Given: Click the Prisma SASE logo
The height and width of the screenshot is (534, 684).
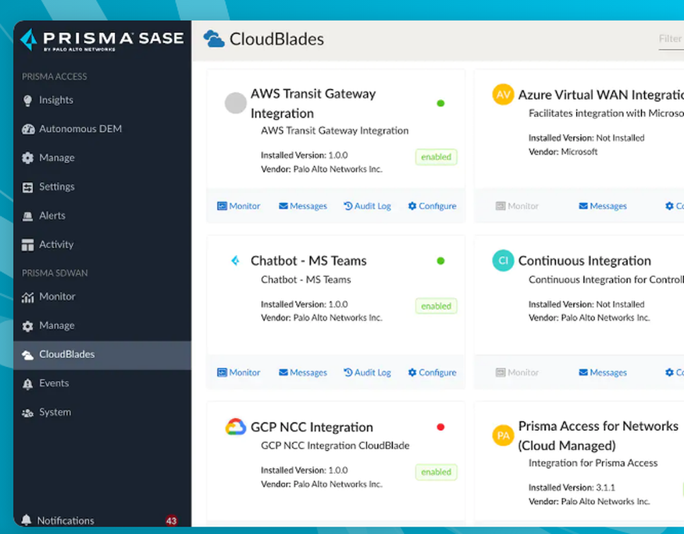Looking at the screenshot, I should pos(101,40).
